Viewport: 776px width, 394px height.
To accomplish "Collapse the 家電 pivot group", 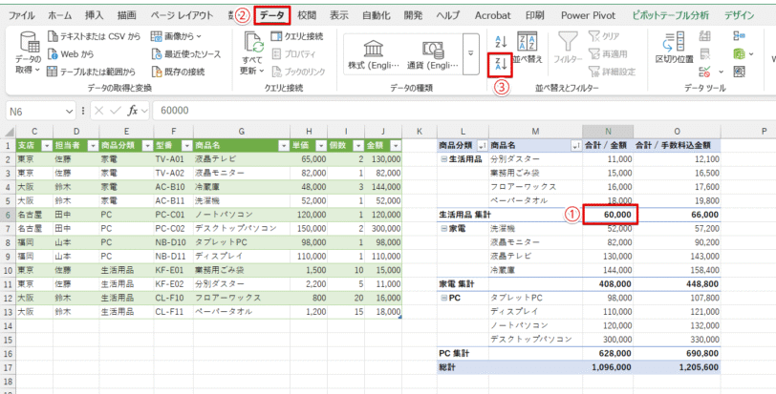I will [x=444, y=229].
